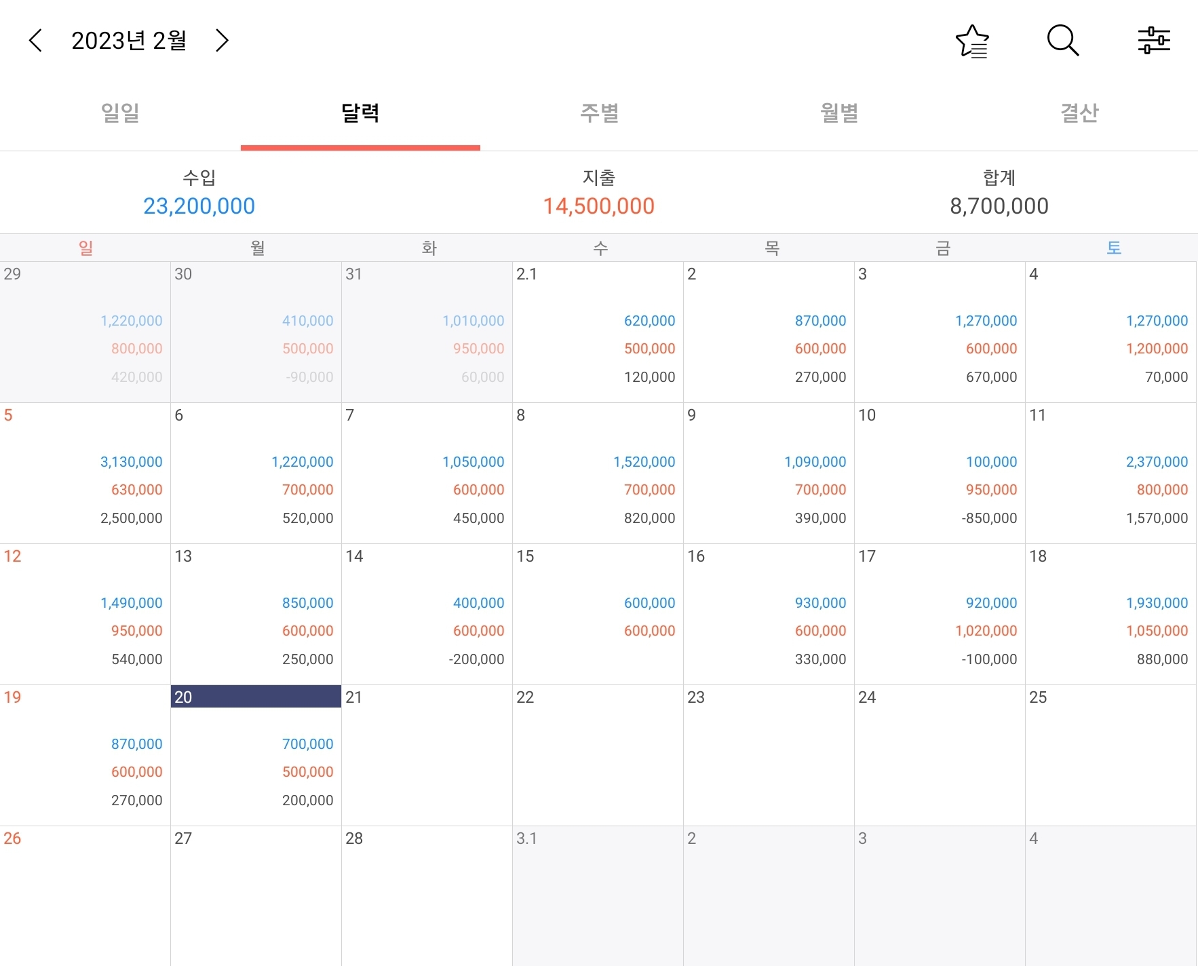Select date 25 Saturday cell
This screenshot has height=966, width=1198.
(x=1110, y=756)
